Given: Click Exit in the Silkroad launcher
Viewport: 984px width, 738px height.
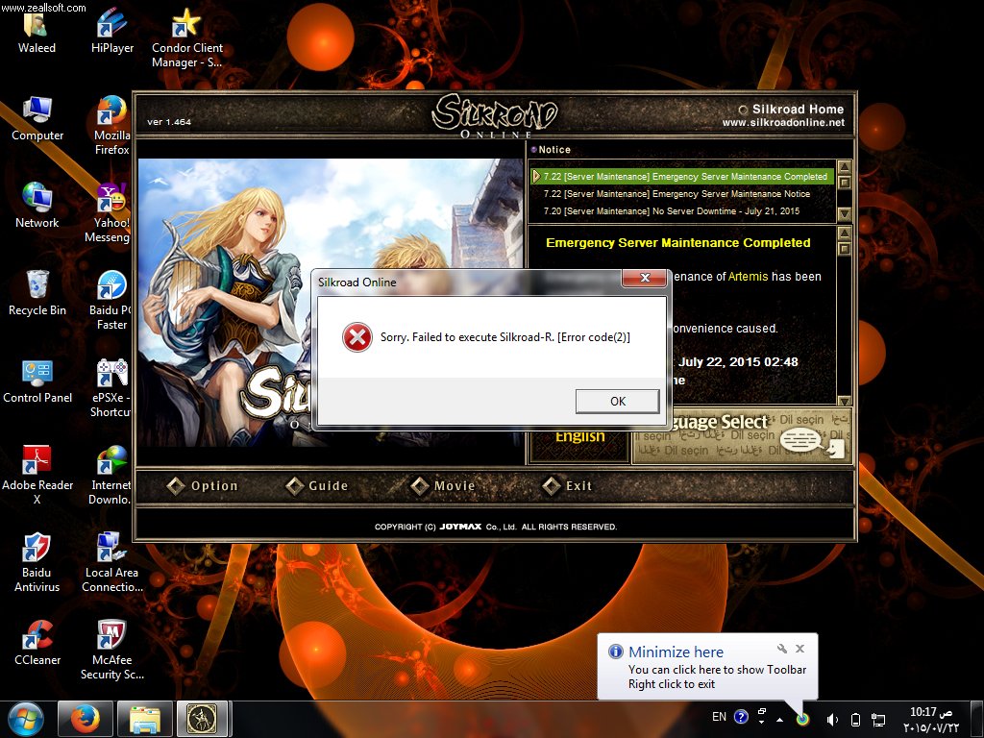Looking at the screenshot, I should point(567,485).
